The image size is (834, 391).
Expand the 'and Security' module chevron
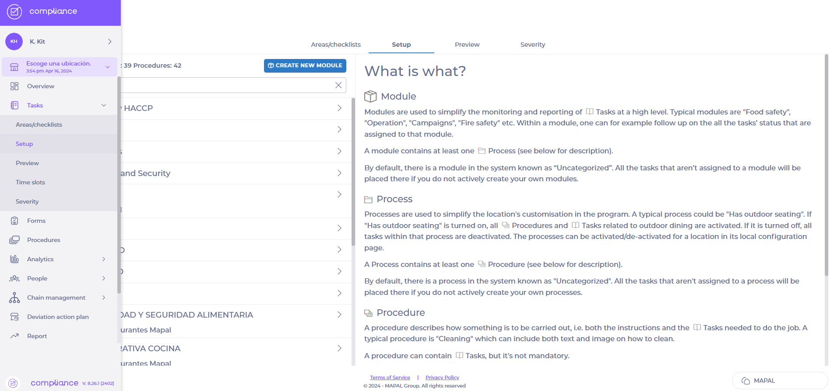pos(339,173)
